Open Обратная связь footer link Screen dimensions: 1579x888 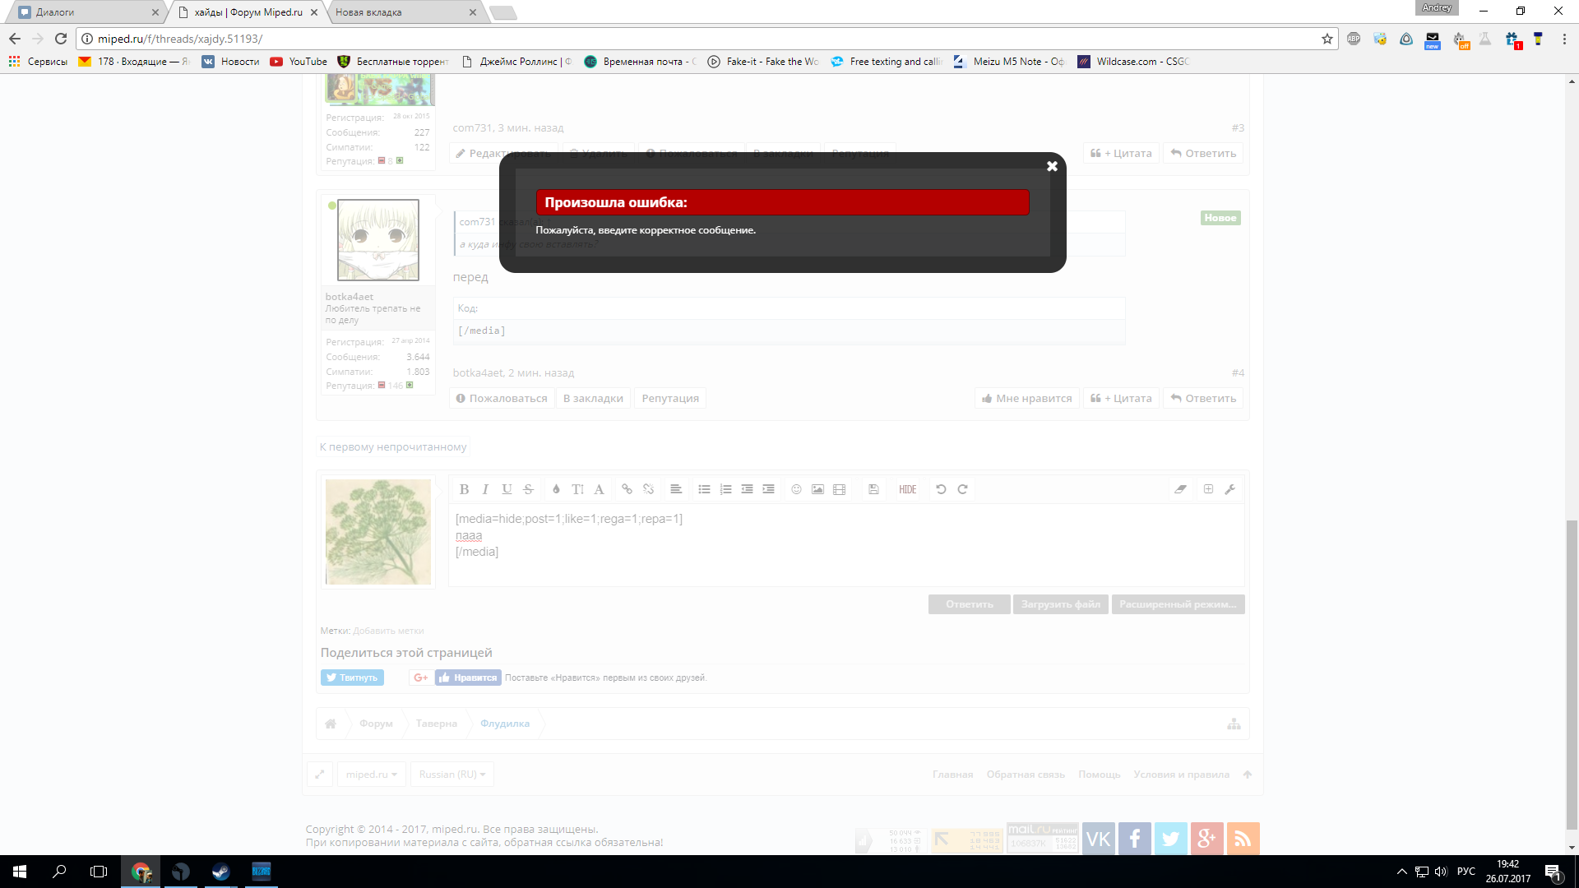(x=1026, y=775)
